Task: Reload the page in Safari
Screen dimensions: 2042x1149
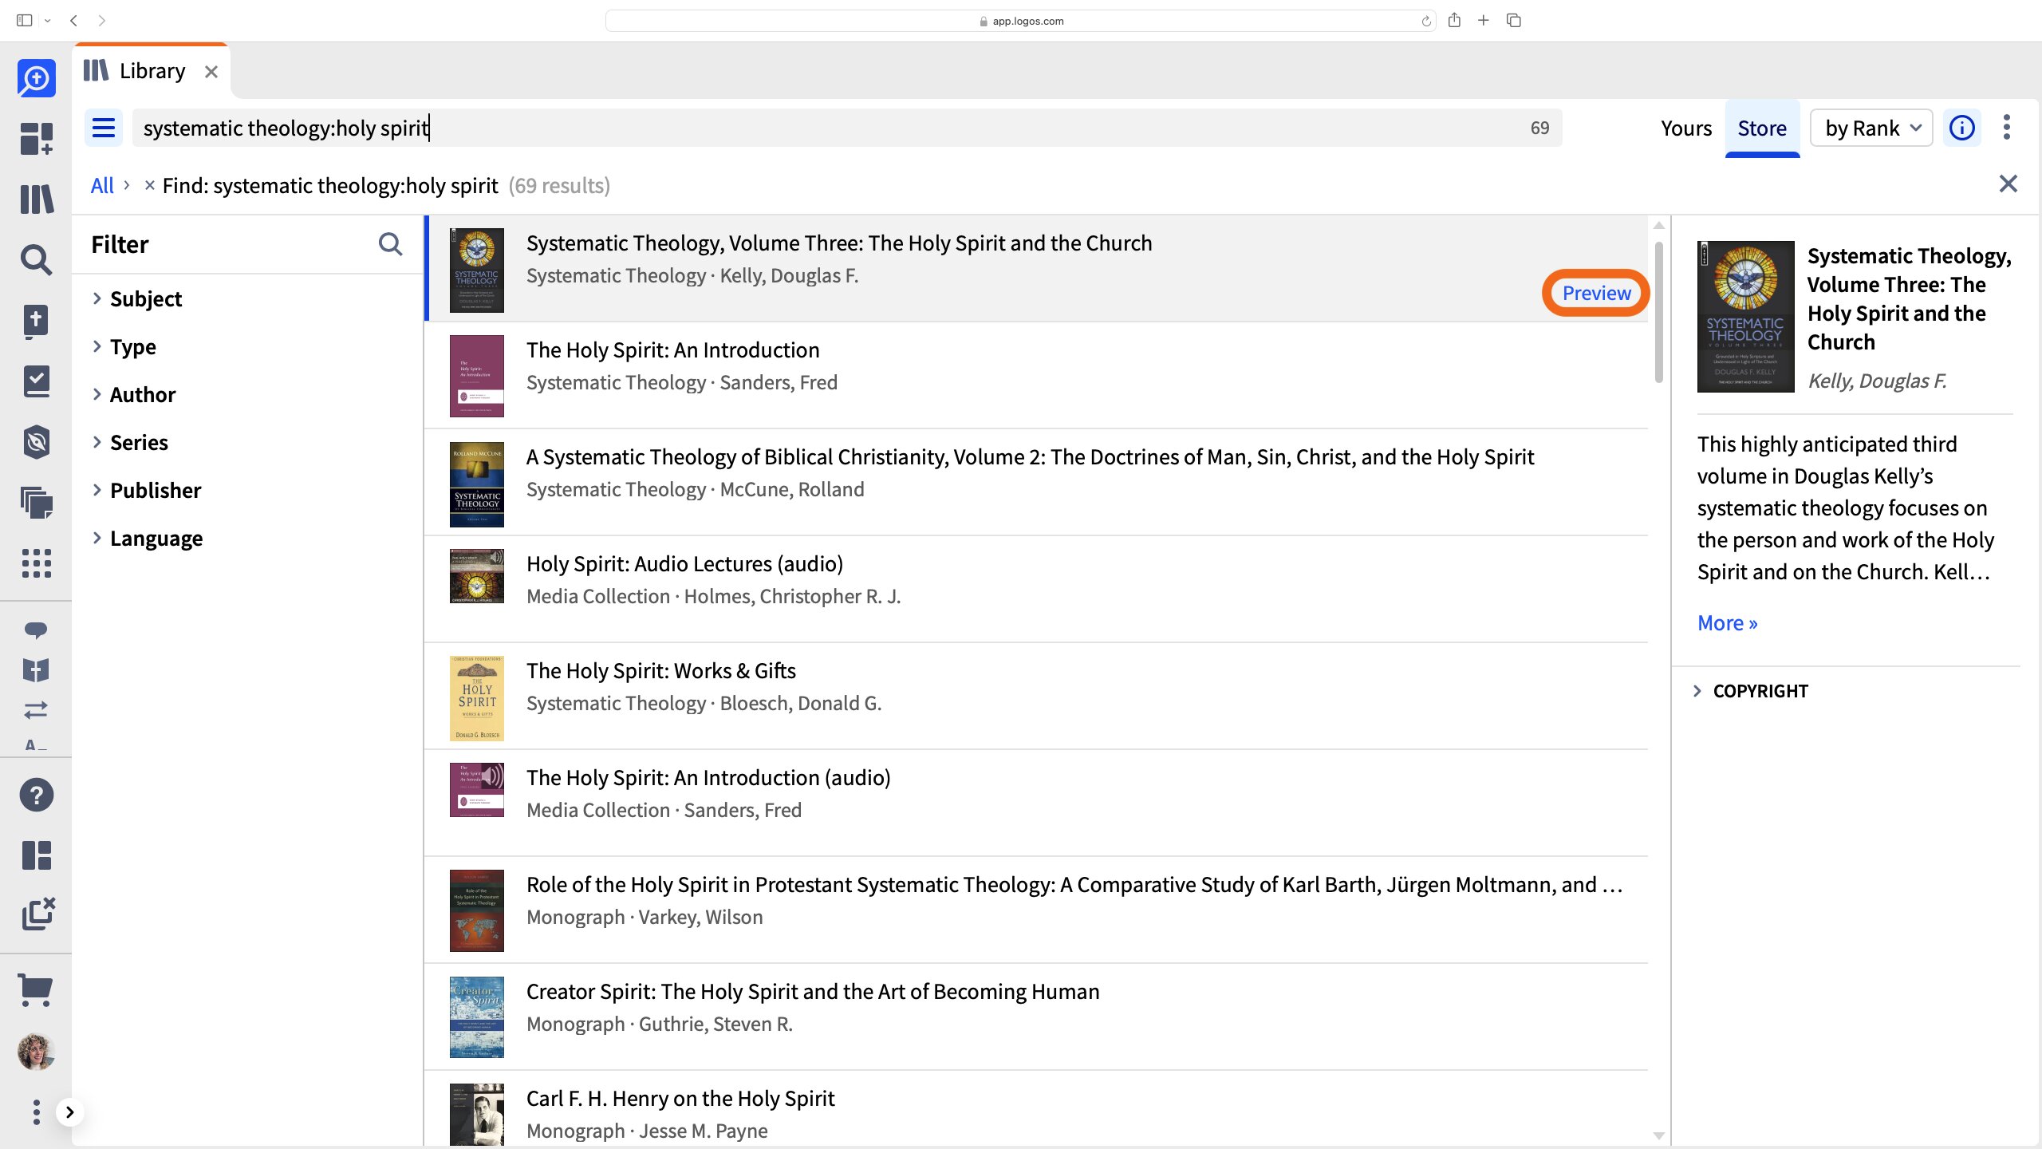Action: [1426, 22]
